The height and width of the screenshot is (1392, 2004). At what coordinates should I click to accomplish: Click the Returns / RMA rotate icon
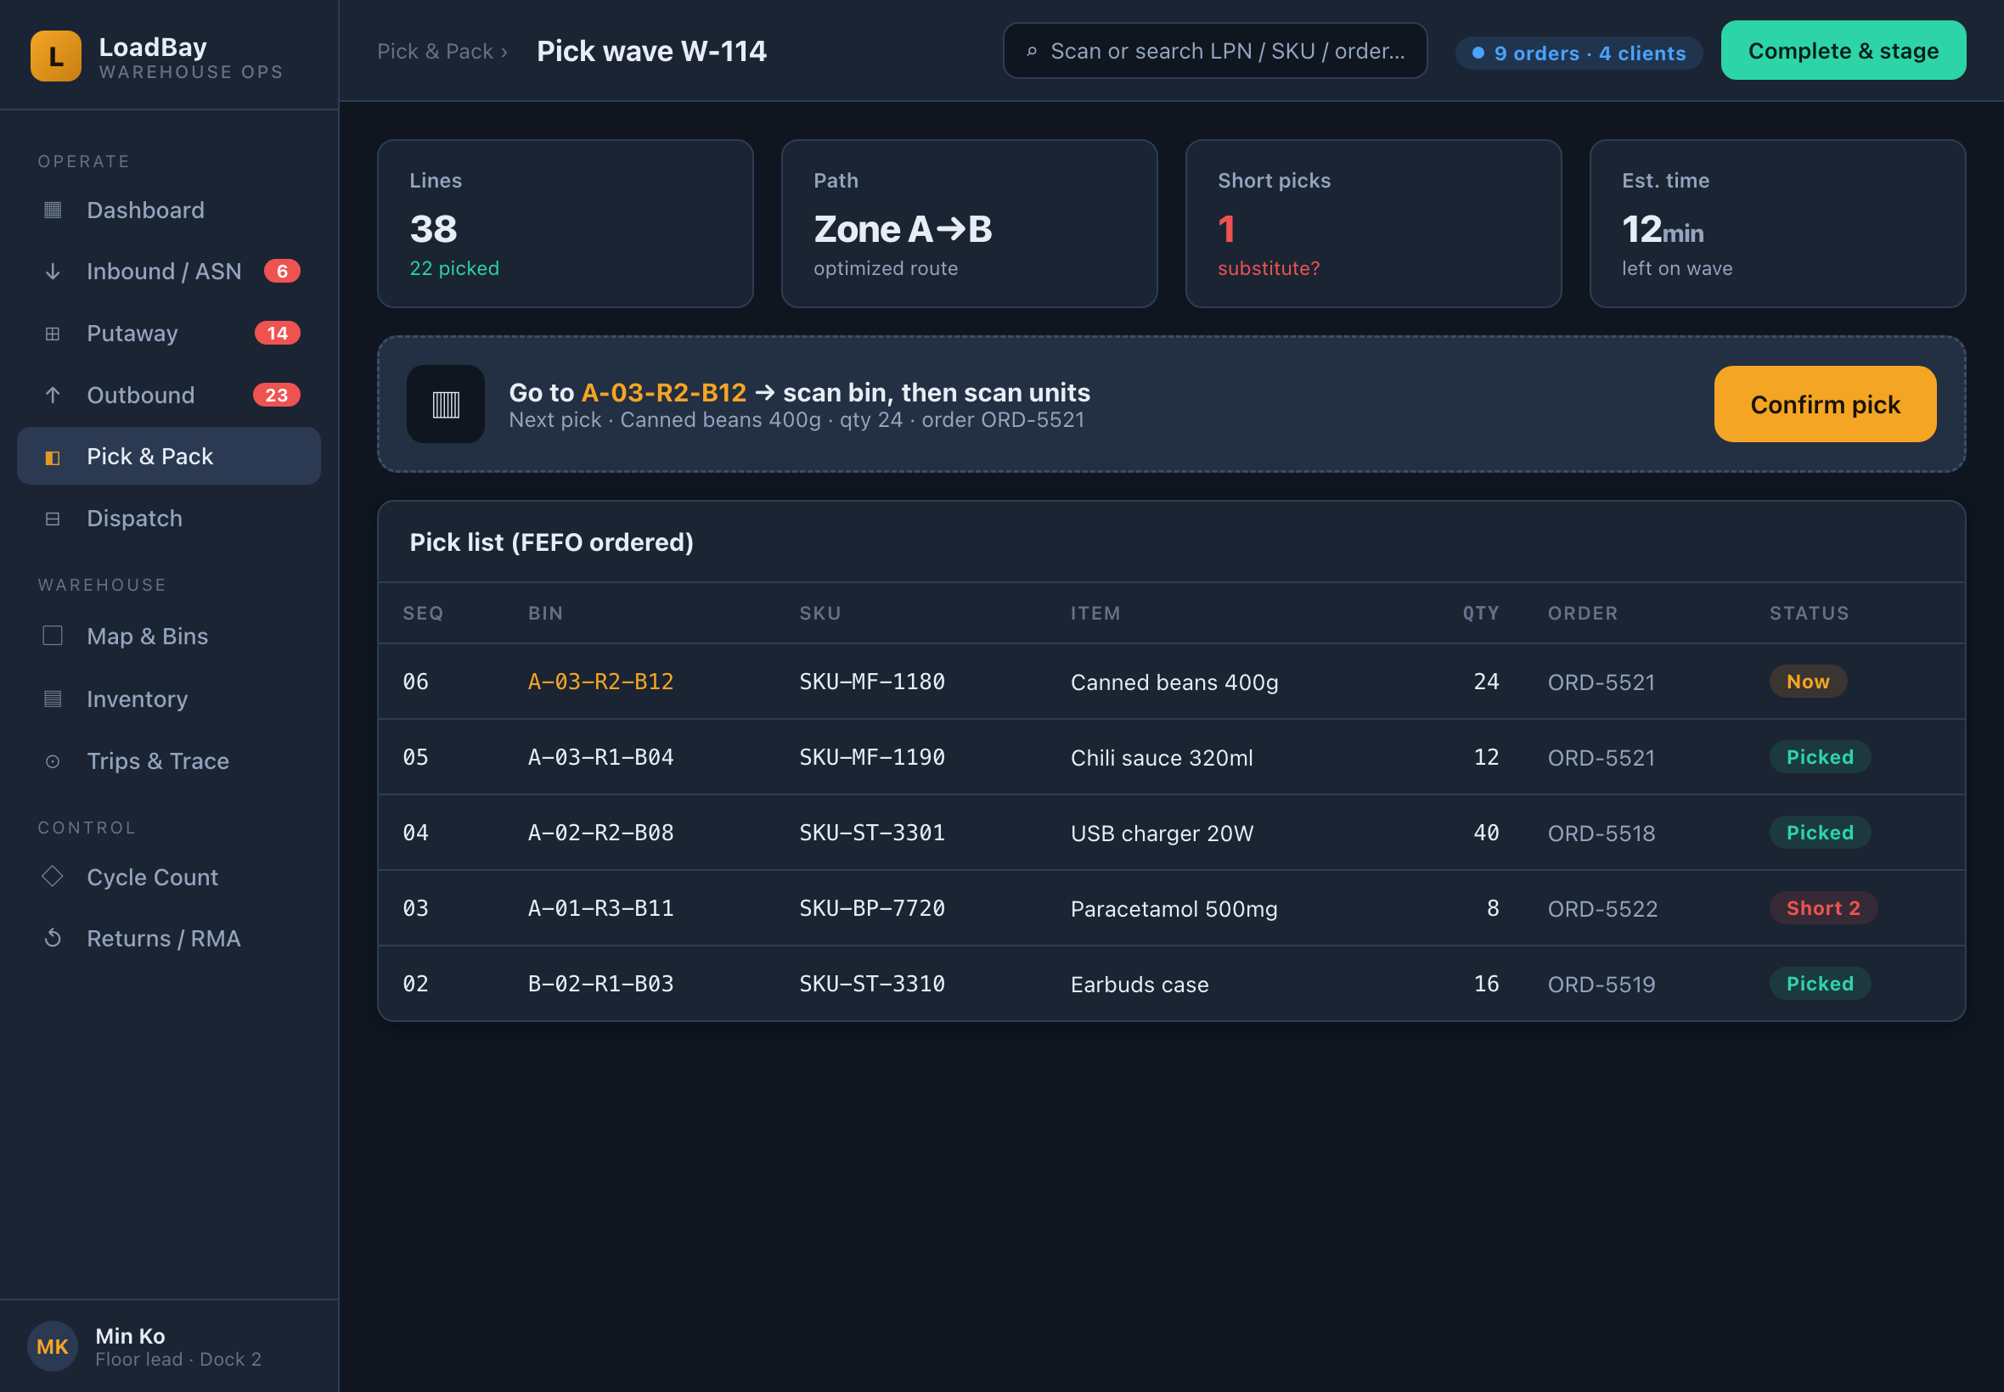(x=53, y=939)
